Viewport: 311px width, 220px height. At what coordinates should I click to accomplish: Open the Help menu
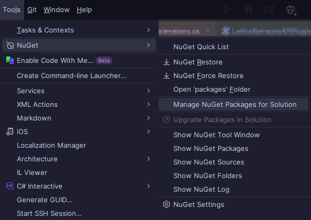(x=84, y=10)
